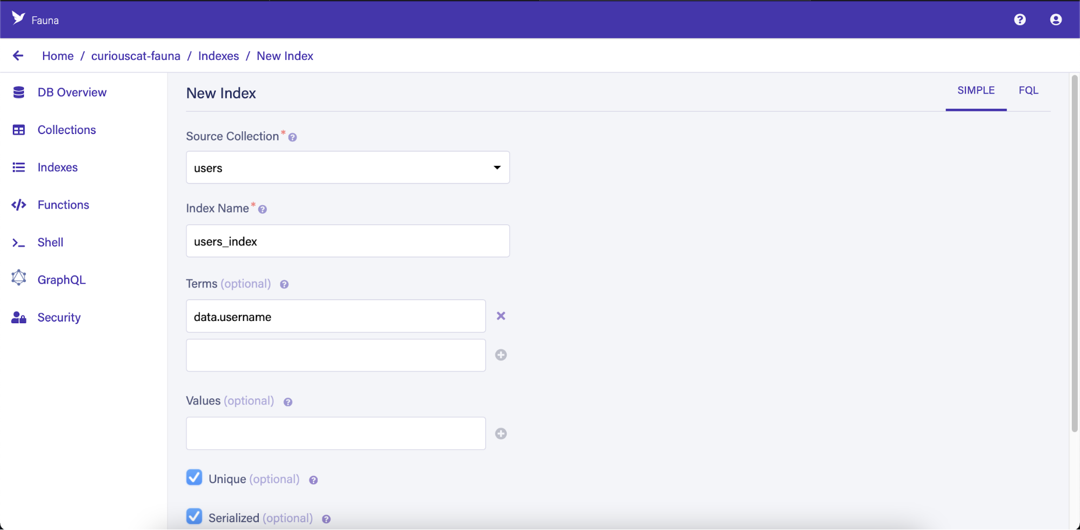Go to curiouscat-fauna breadcrumb link

click(x=136, y=56)
